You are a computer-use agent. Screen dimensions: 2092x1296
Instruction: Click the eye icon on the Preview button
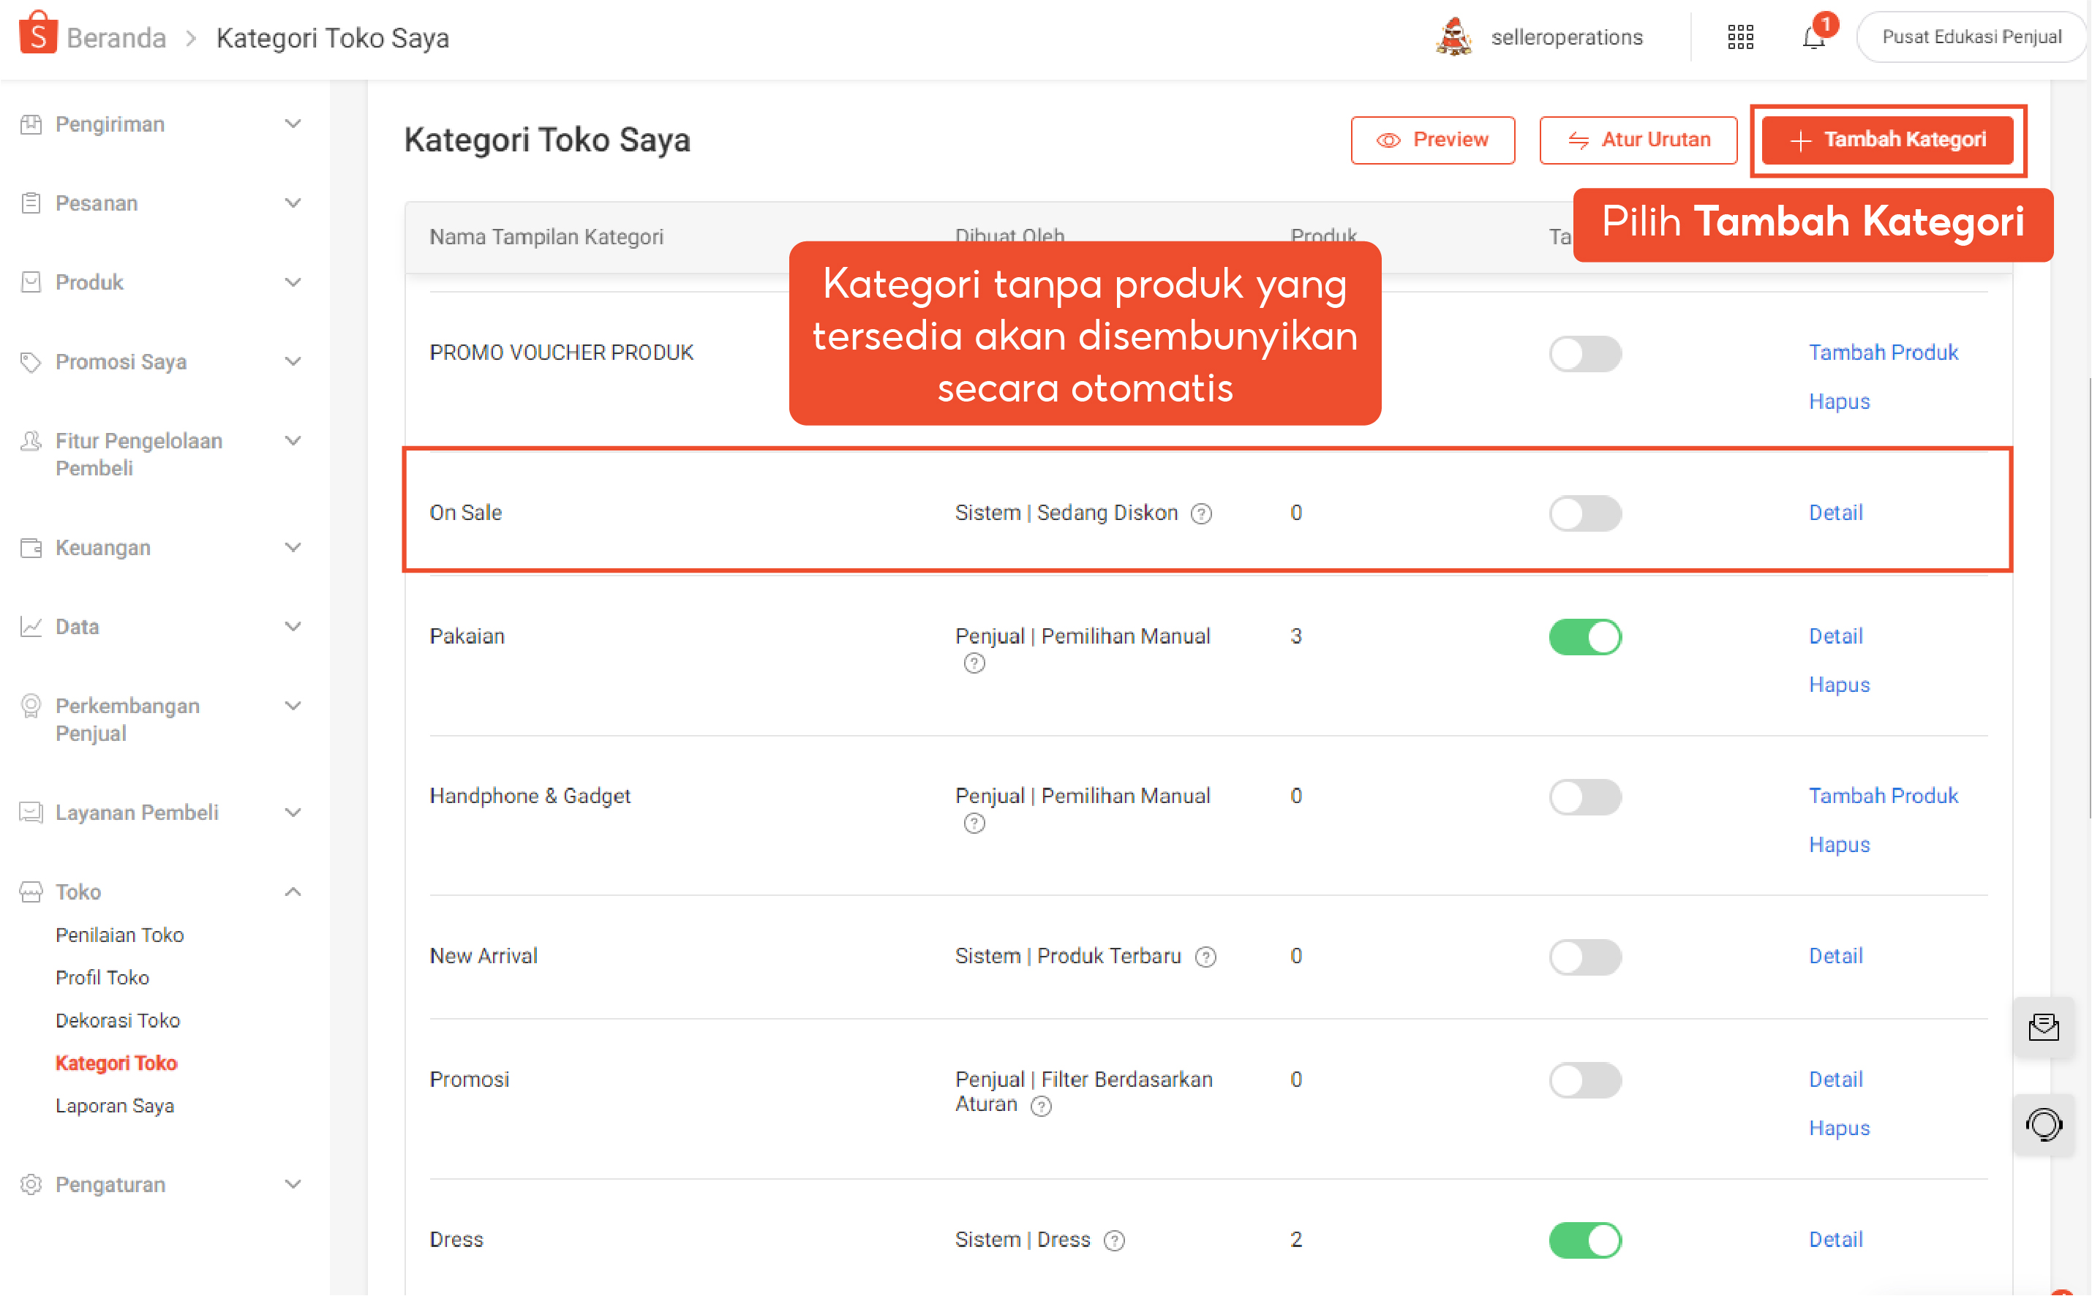1388,140
